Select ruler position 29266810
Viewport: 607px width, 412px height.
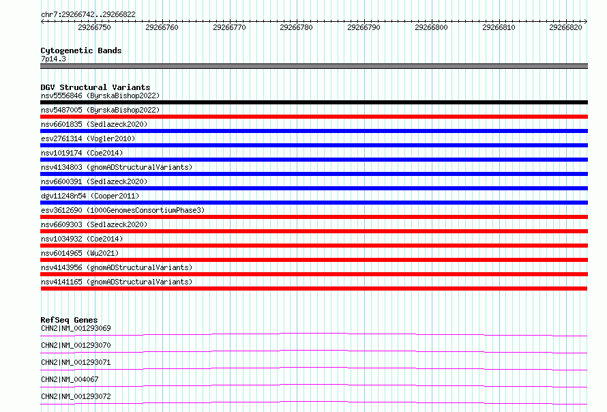[x=499, y=27]
